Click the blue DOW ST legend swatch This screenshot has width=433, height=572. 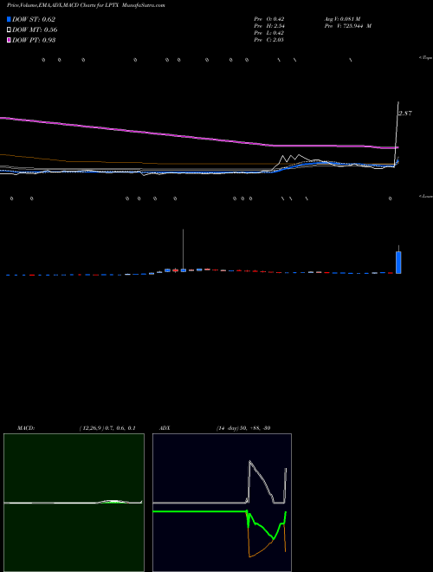point(9,19)
